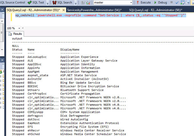Click 'BitLocker Drive Encryption Service' text
This screenshot has height=136, width=194.
[x=89, y=87]
